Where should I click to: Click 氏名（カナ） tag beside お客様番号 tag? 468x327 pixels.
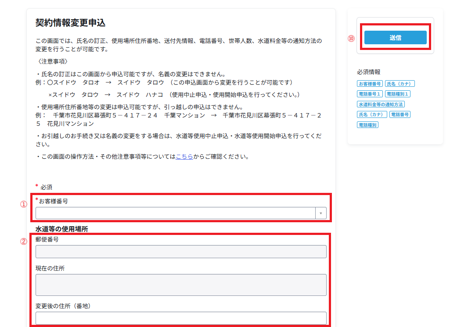tap(400, 83)
